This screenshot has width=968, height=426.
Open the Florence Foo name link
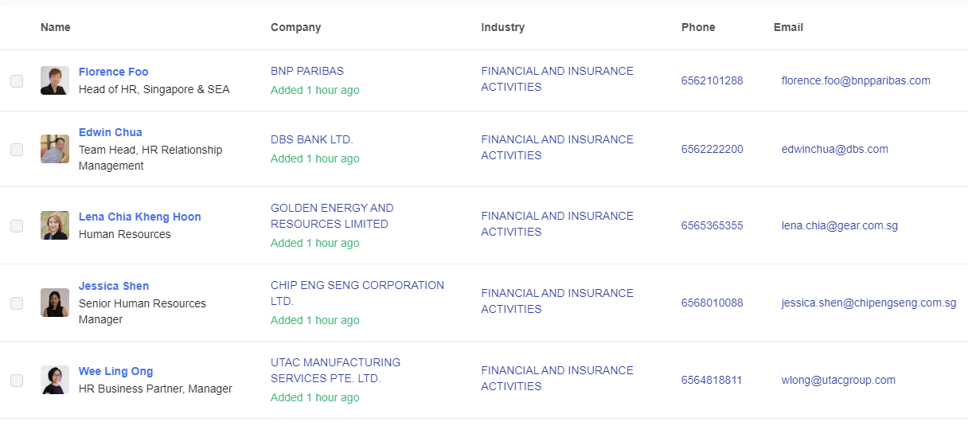tap(113, 72)
